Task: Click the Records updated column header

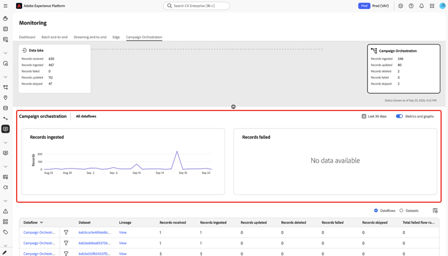Action: 253,223
